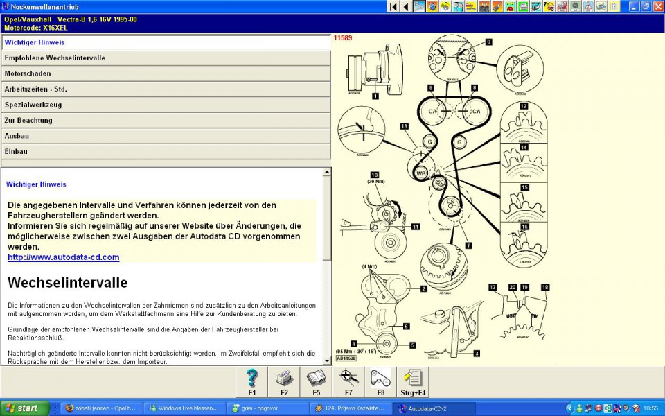The width and height of the screenshot is (665, 416).
Task: Jump to first page with skip-back arrow icon
Action: click(393, 7)
